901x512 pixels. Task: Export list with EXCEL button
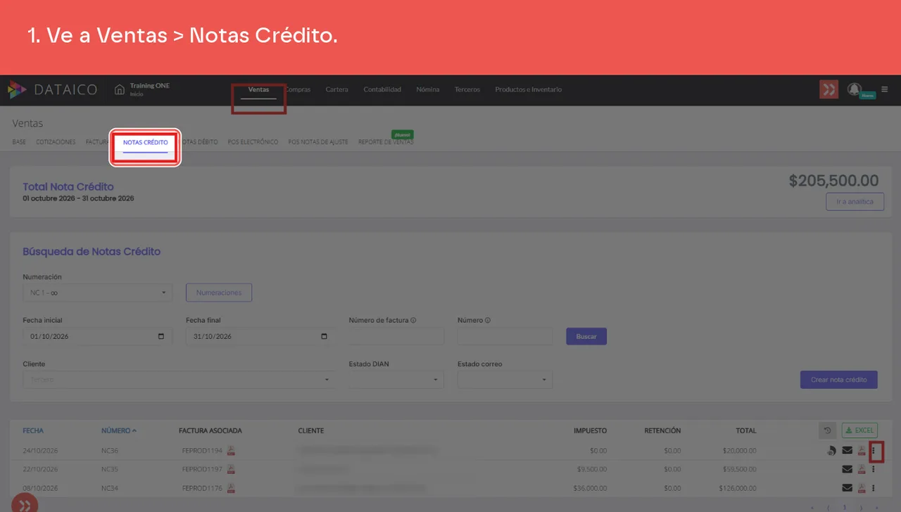(x=859, y=430)
